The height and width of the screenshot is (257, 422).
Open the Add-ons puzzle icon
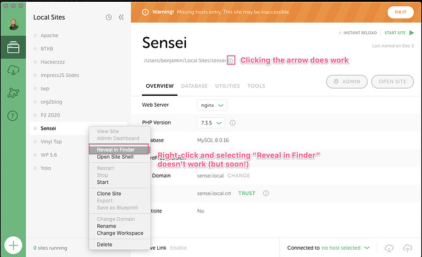pyautogui.click(x=12, y=93)
